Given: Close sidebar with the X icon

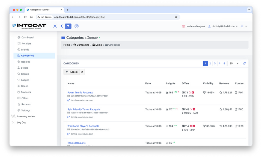Looking at the screenshot, I should pyautogui.click(x=55, y=26).
